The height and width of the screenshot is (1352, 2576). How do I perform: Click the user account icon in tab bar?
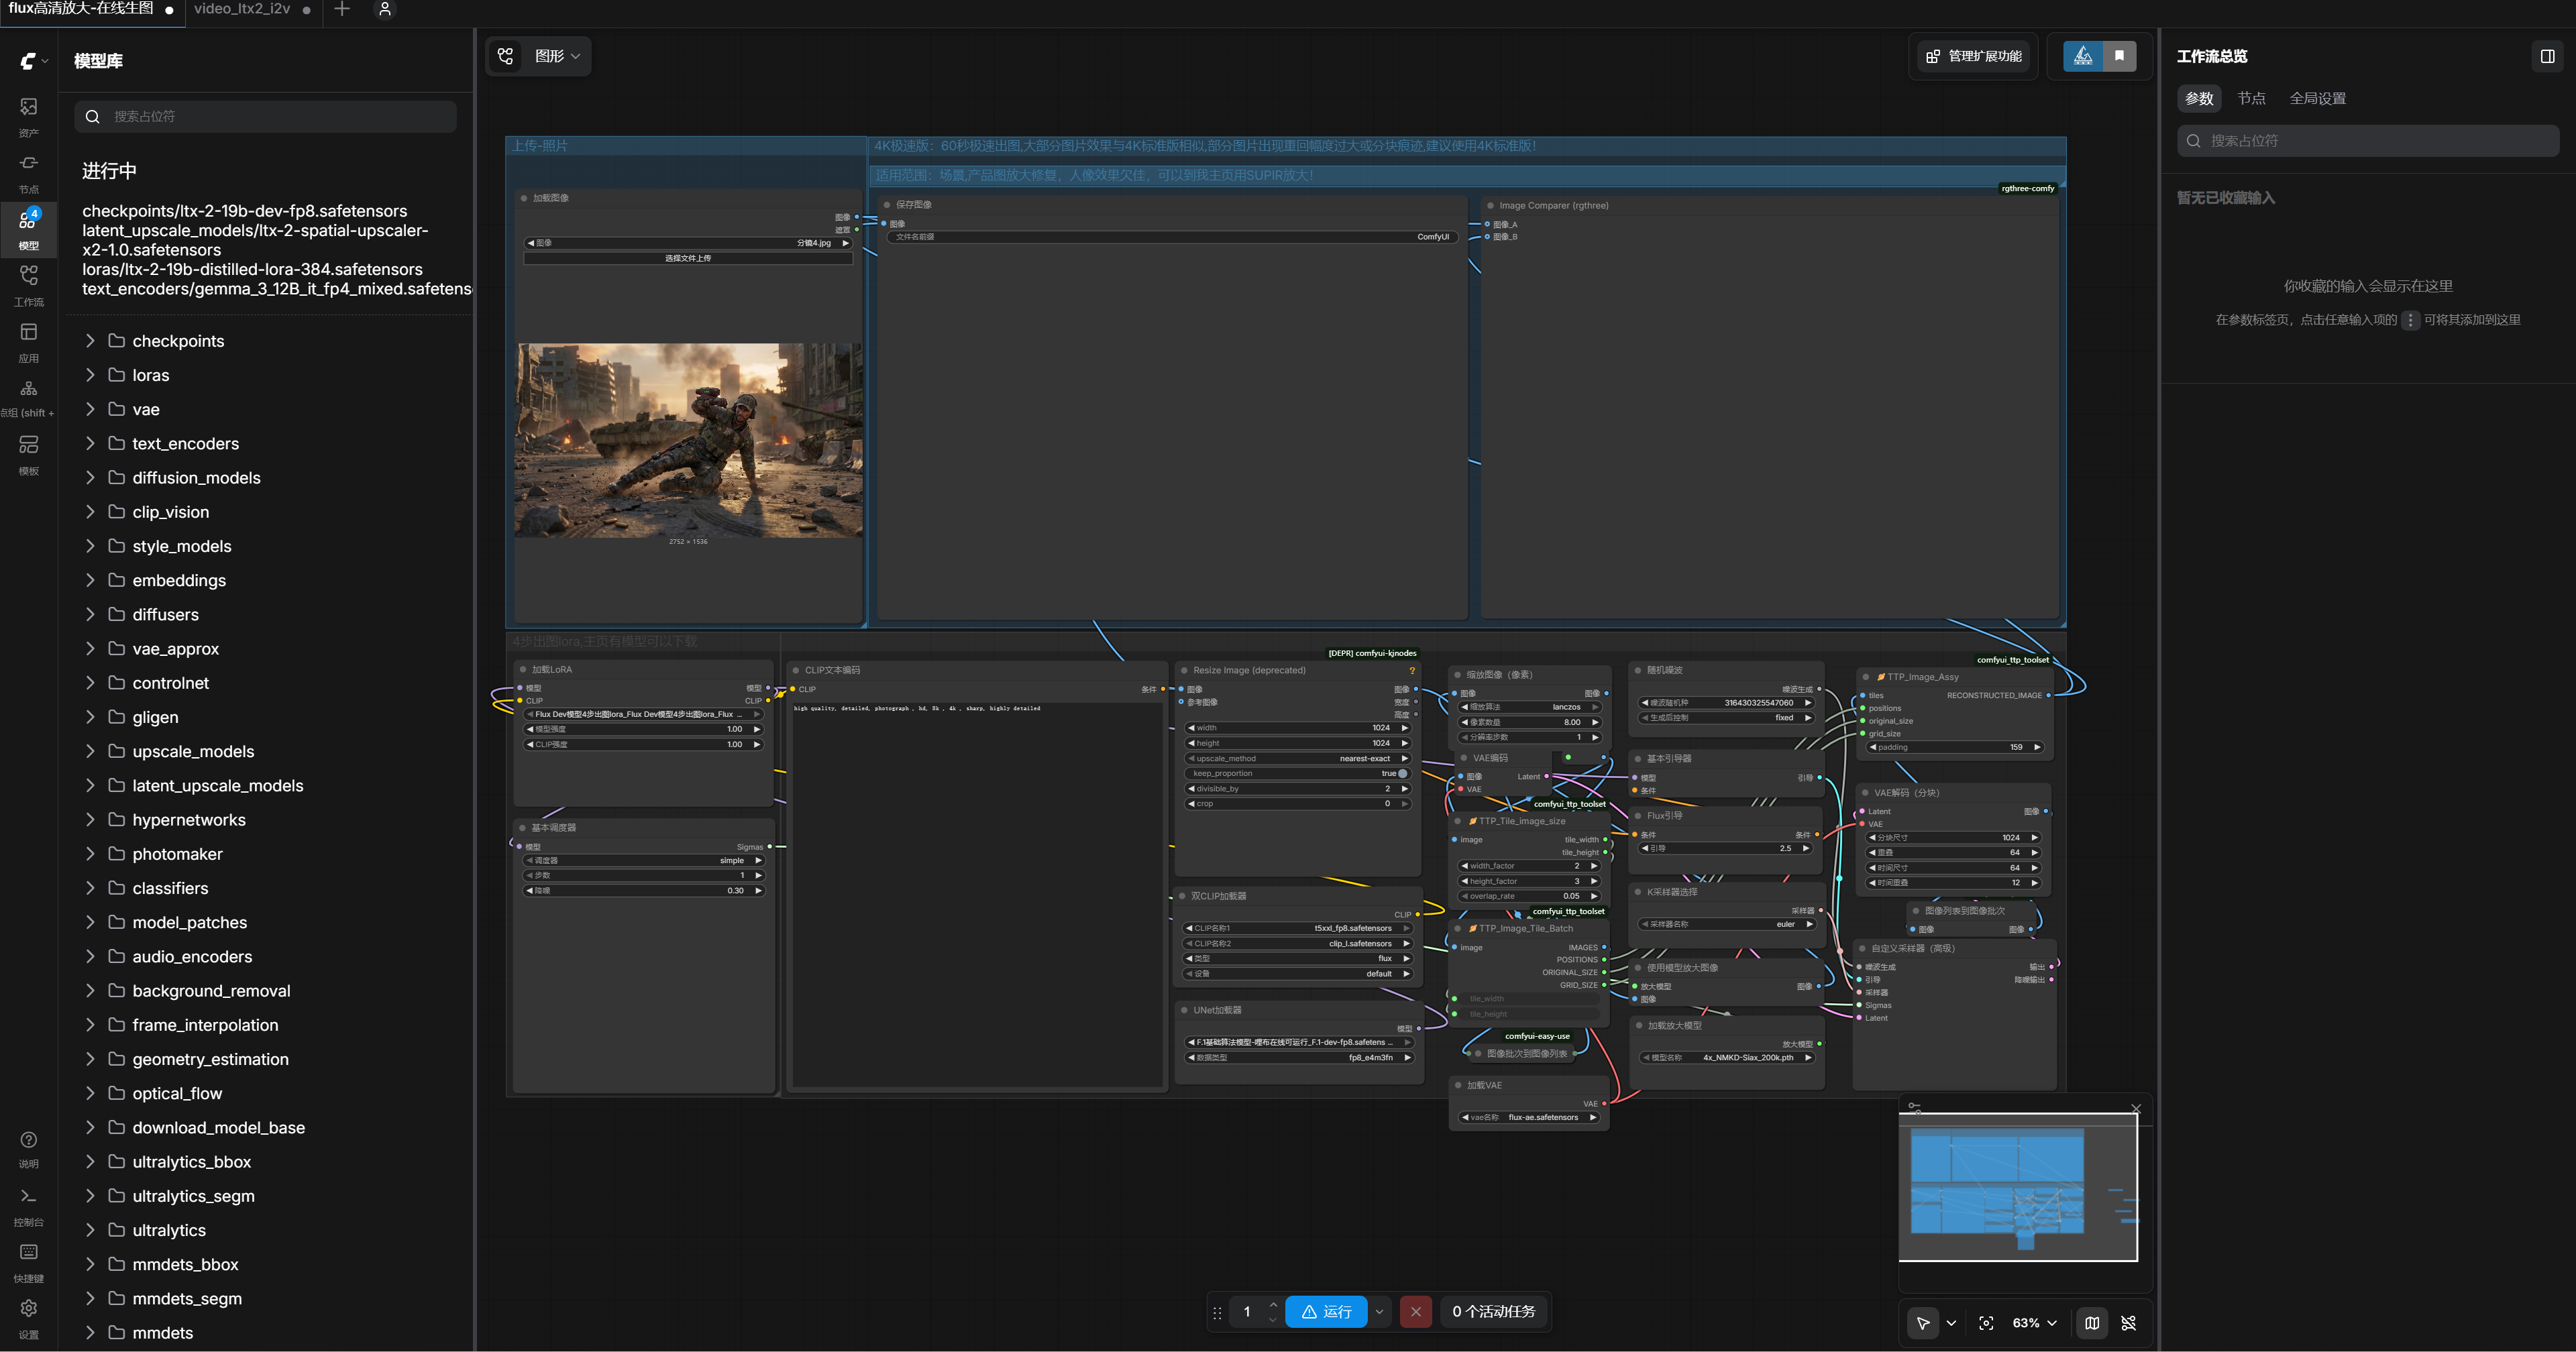[385, 9]
